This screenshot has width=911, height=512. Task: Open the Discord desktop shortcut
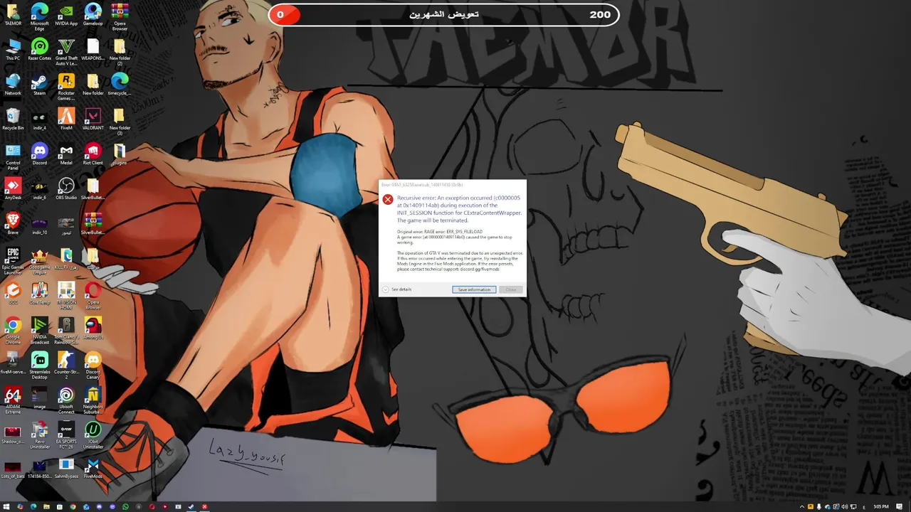point(40,154)
